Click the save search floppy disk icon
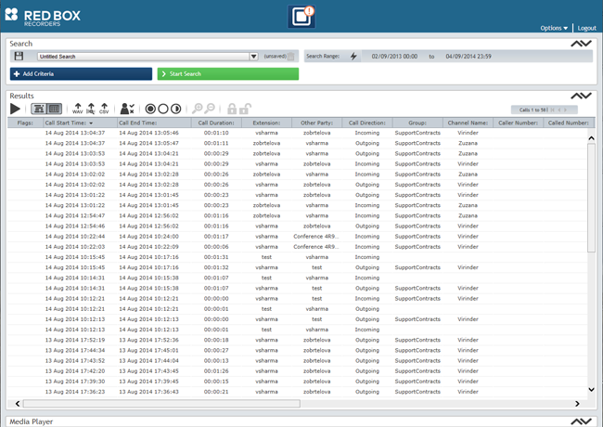The width and height of the screenshot is (603, 427). (19, 57)
